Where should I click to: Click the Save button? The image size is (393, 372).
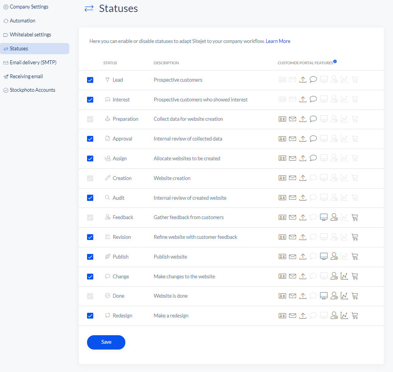coord(106,342)
